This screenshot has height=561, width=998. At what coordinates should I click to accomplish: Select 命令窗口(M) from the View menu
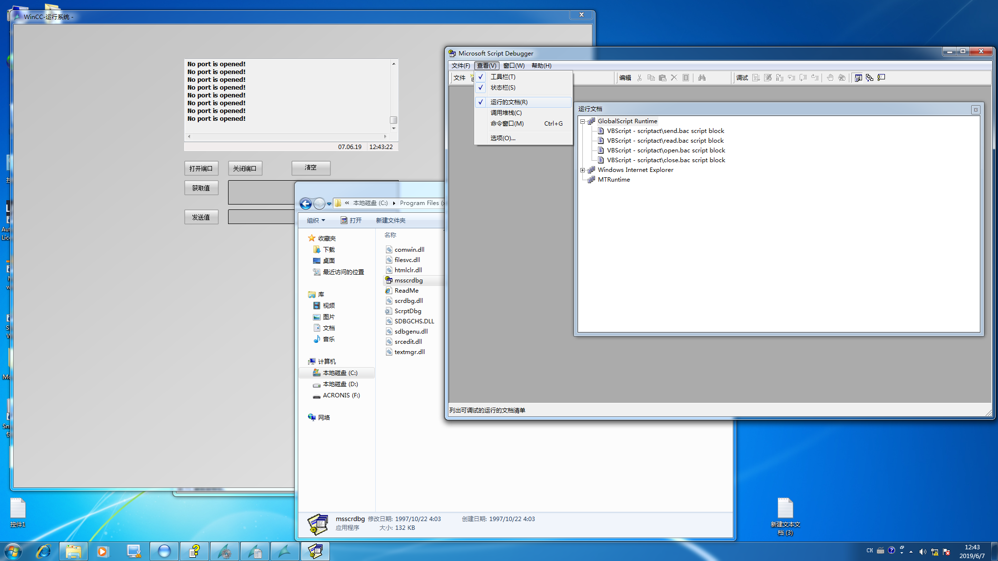507,124
